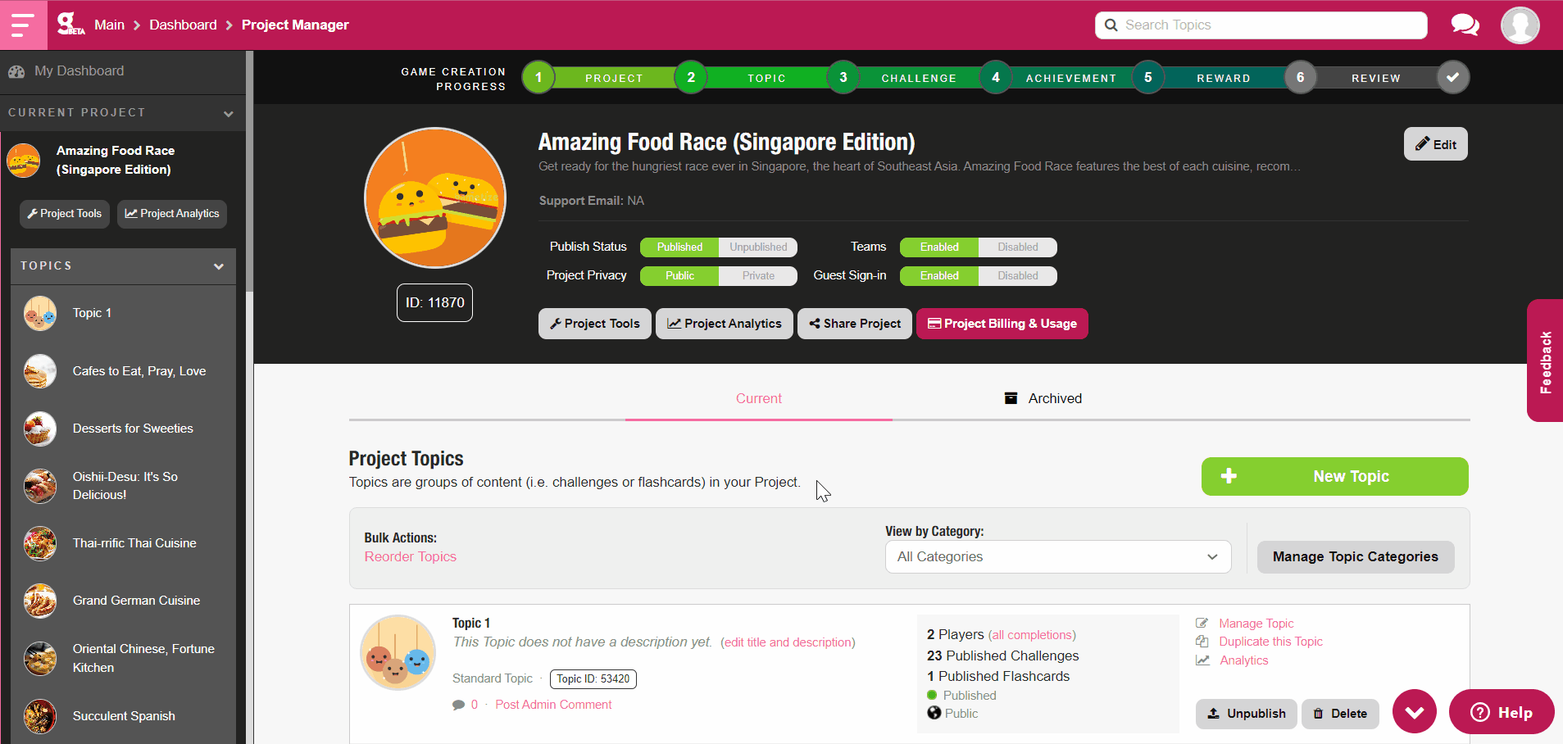Click the review checkmark progress icon

tap(1452, 78)
